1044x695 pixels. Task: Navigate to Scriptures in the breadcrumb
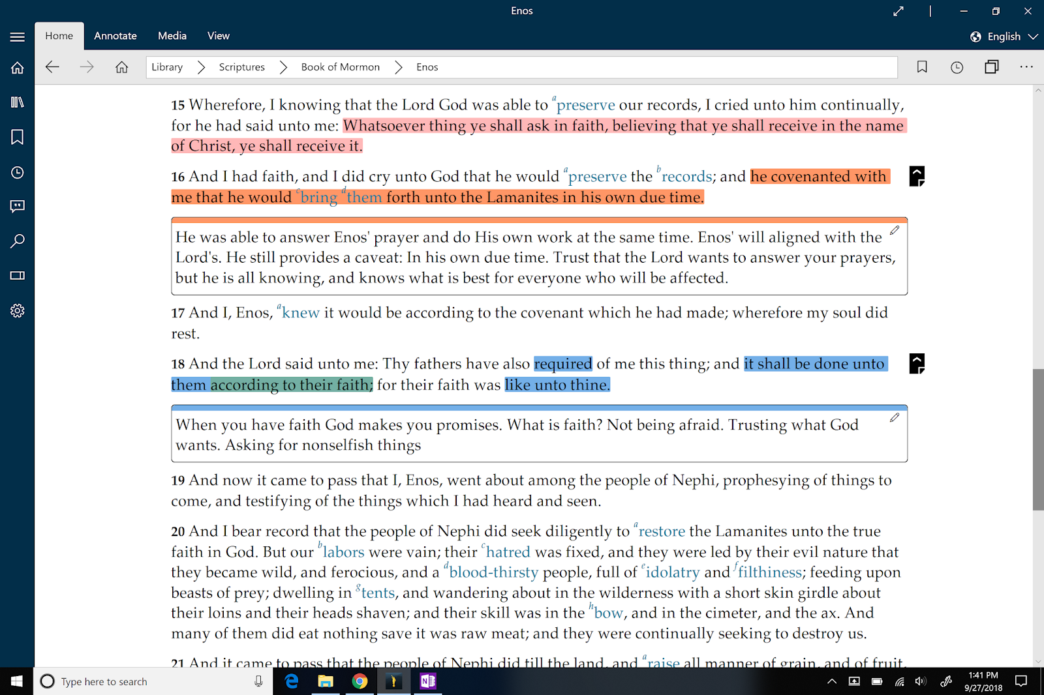(x=242, y=67)
